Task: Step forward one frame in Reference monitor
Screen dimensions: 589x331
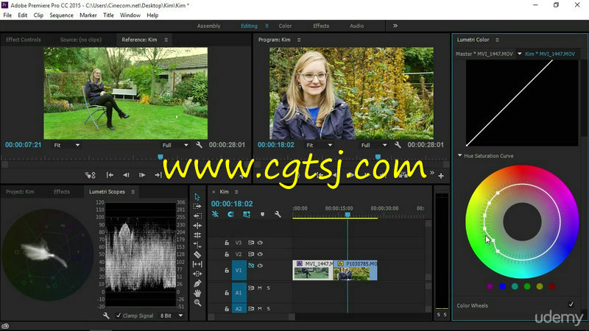Action: (142, 175)
